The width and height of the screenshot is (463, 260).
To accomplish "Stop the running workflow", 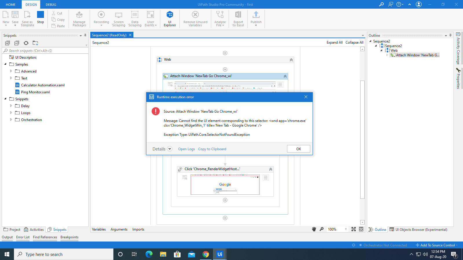I will 41,17.
